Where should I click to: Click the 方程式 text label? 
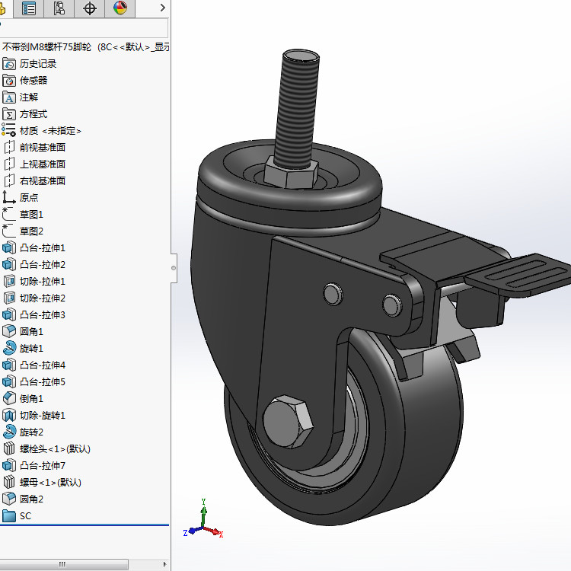coord(33,114)
